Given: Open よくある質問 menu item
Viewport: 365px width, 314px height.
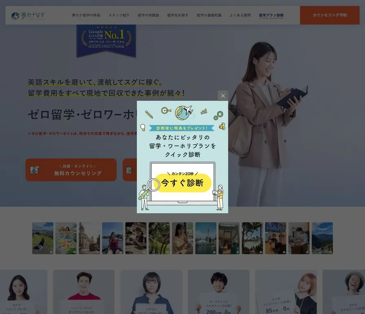Looking at the screenshot, I should coord(240,15).
